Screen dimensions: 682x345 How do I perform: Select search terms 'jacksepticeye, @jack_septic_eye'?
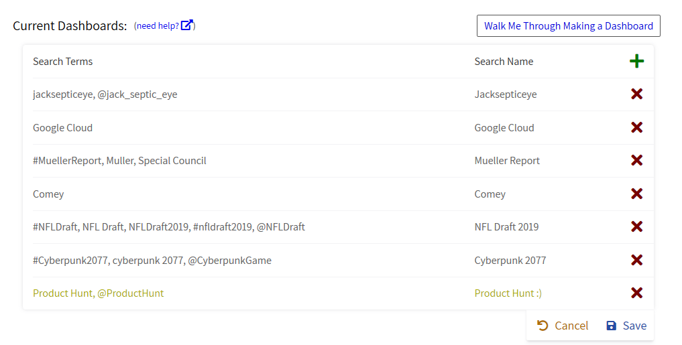click(x=105, y=94)
